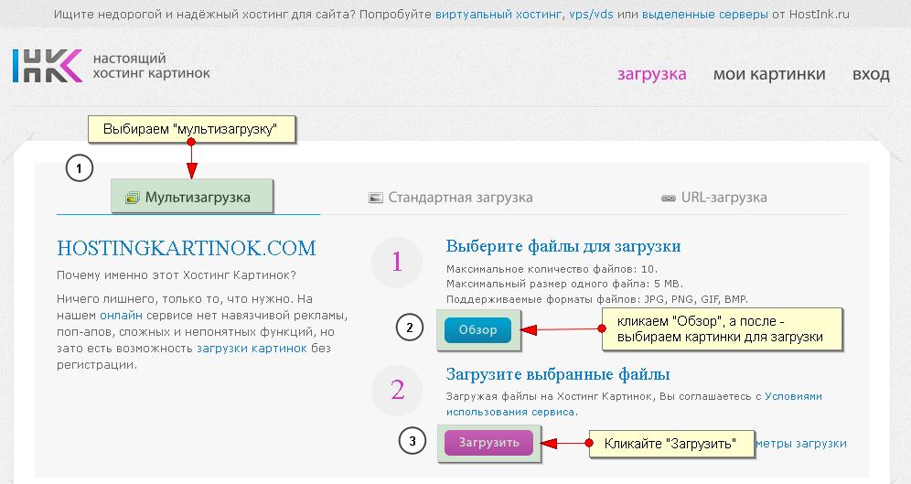Click the Стандартная загрузка picture icon
The height and width of the screenshot is (484, 911).
(x=375, y=199)
